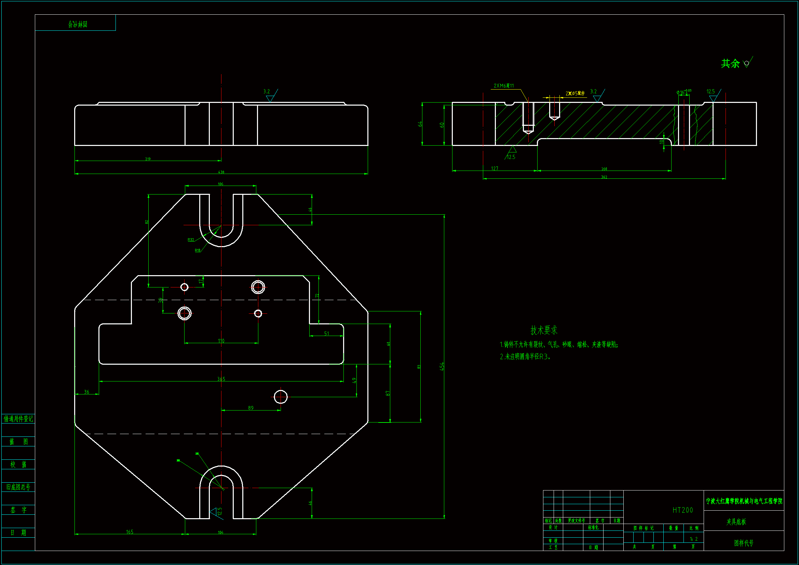This screenshot has height=565, width=799.
Task: Click the 454 overall height dimension
Action: [x=442, y=366]
